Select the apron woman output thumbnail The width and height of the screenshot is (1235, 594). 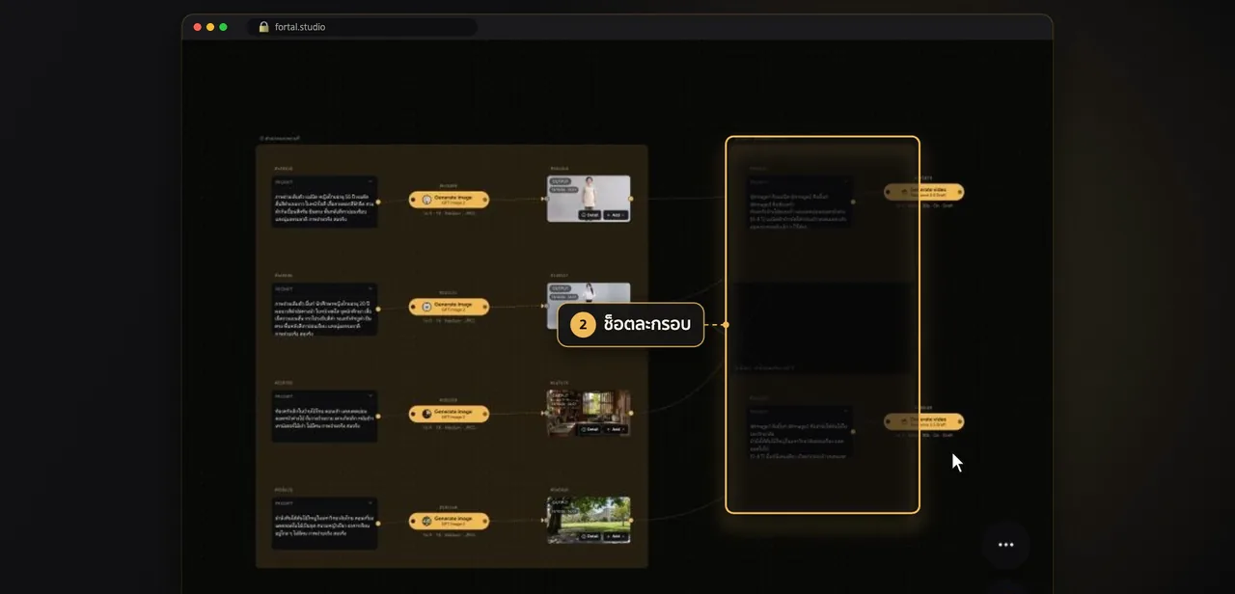(589, 199)
